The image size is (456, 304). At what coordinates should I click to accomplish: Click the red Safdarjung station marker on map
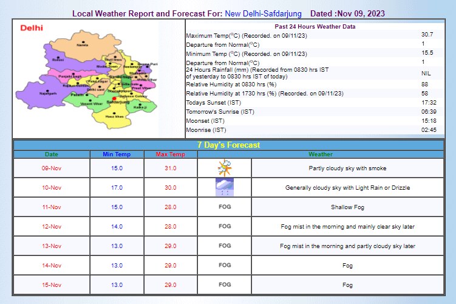coord(114,98)
